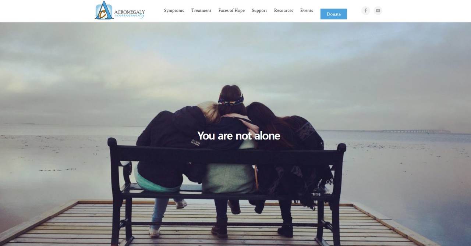Open the Facebook page icon
Viewport: 471px width, 246px height.
click(x=365, y=11)
